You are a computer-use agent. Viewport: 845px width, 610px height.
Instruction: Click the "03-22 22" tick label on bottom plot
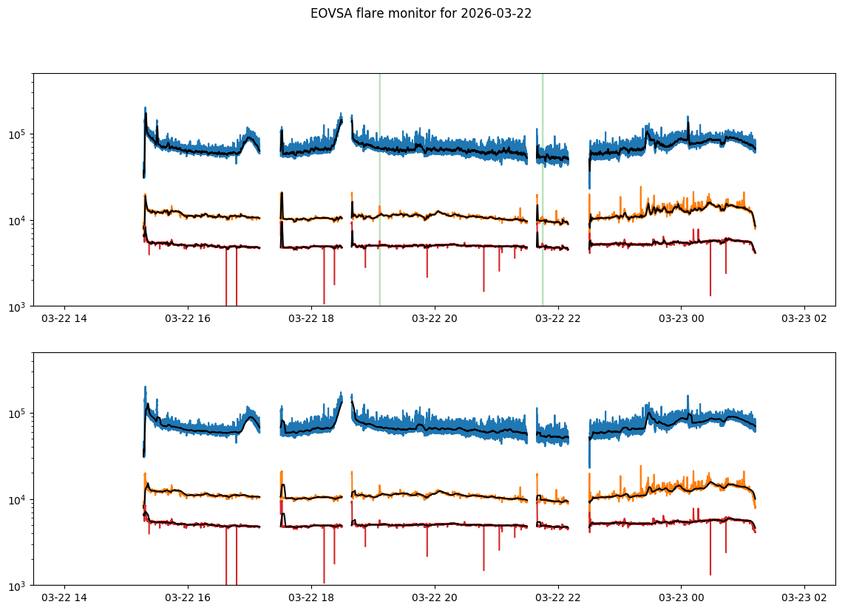pyautogui.click(x=557, y=598)
